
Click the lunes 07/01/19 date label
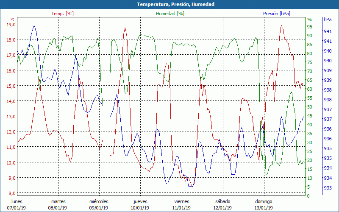pyautogui.click(x=17, y=204)
